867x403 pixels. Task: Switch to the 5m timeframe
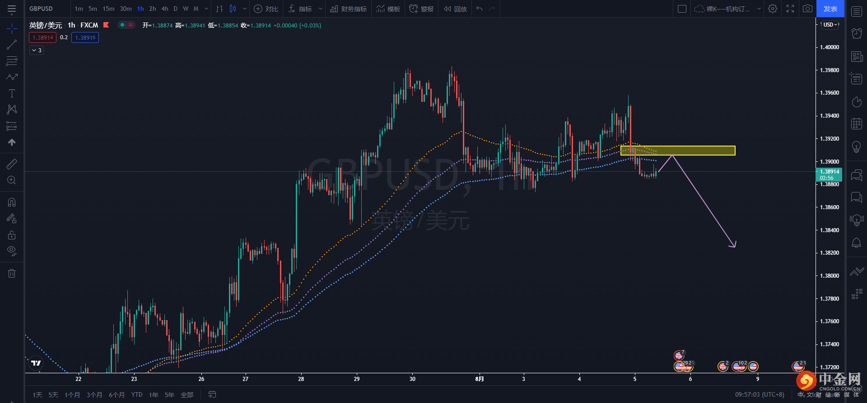click(93, 9)
